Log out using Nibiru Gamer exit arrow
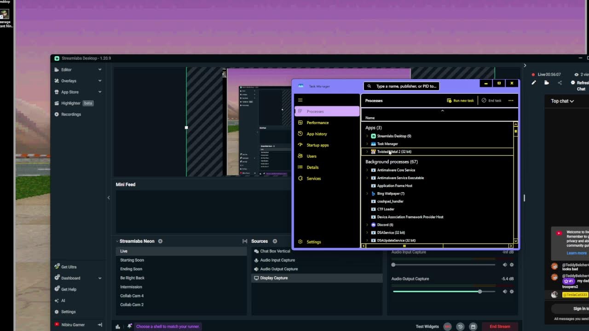 (x=100, y=325)
